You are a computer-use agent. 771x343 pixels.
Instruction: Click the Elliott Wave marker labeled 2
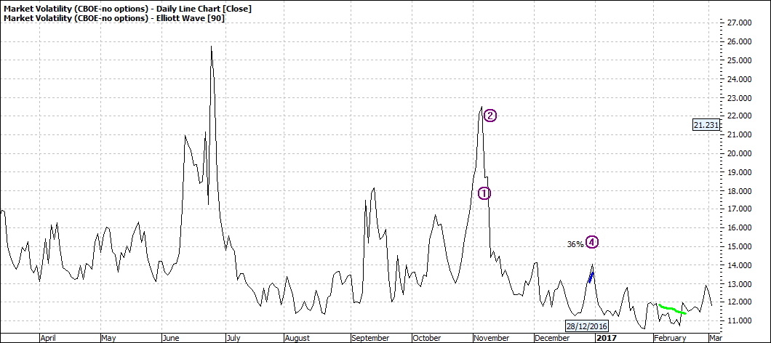[490, 116]
